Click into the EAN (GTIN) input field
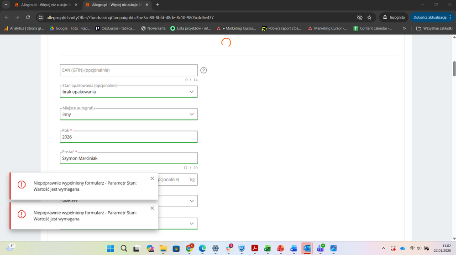The height and width of the screenshot is (255, 456). pos(129,70)
